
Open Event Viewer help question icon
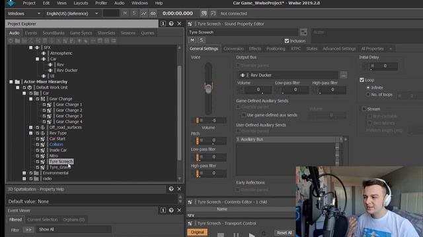click(171, 211)
